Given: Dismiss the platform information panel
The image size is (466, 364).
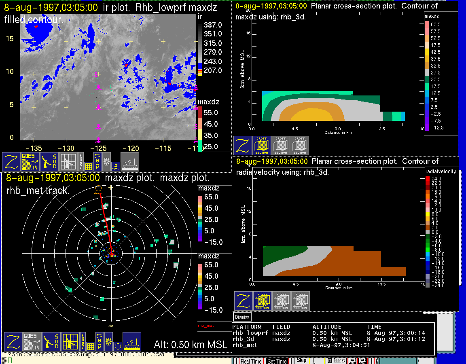Looking at the screenshot, I should coord(242,317).
